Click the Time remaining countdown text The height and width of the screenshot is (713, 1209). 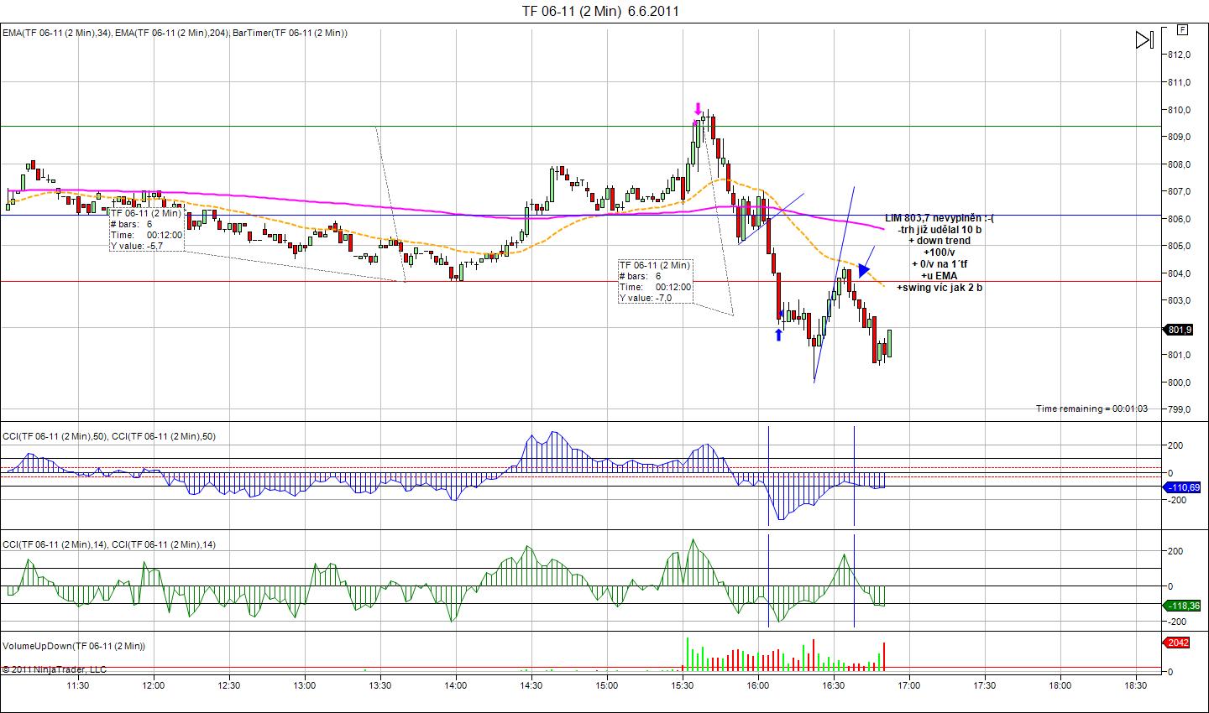tap(1091, 409)
